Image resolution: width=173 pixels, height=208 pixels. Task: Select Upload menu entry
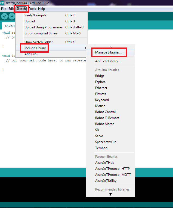click(52, 21)
